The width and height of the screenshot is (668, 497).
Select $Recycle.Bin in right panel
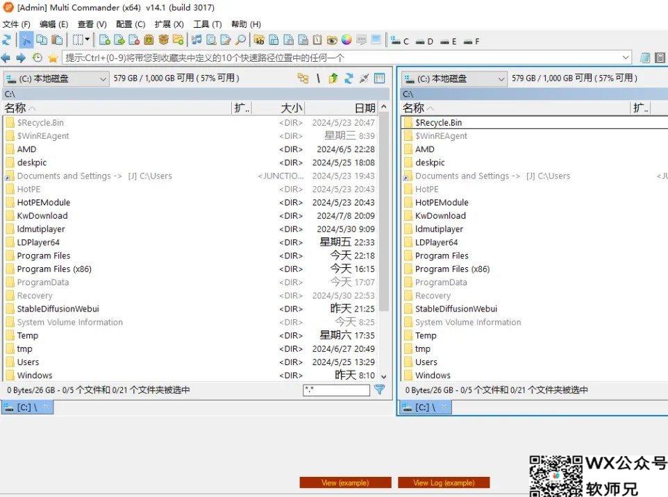click(x=535, y=123)
